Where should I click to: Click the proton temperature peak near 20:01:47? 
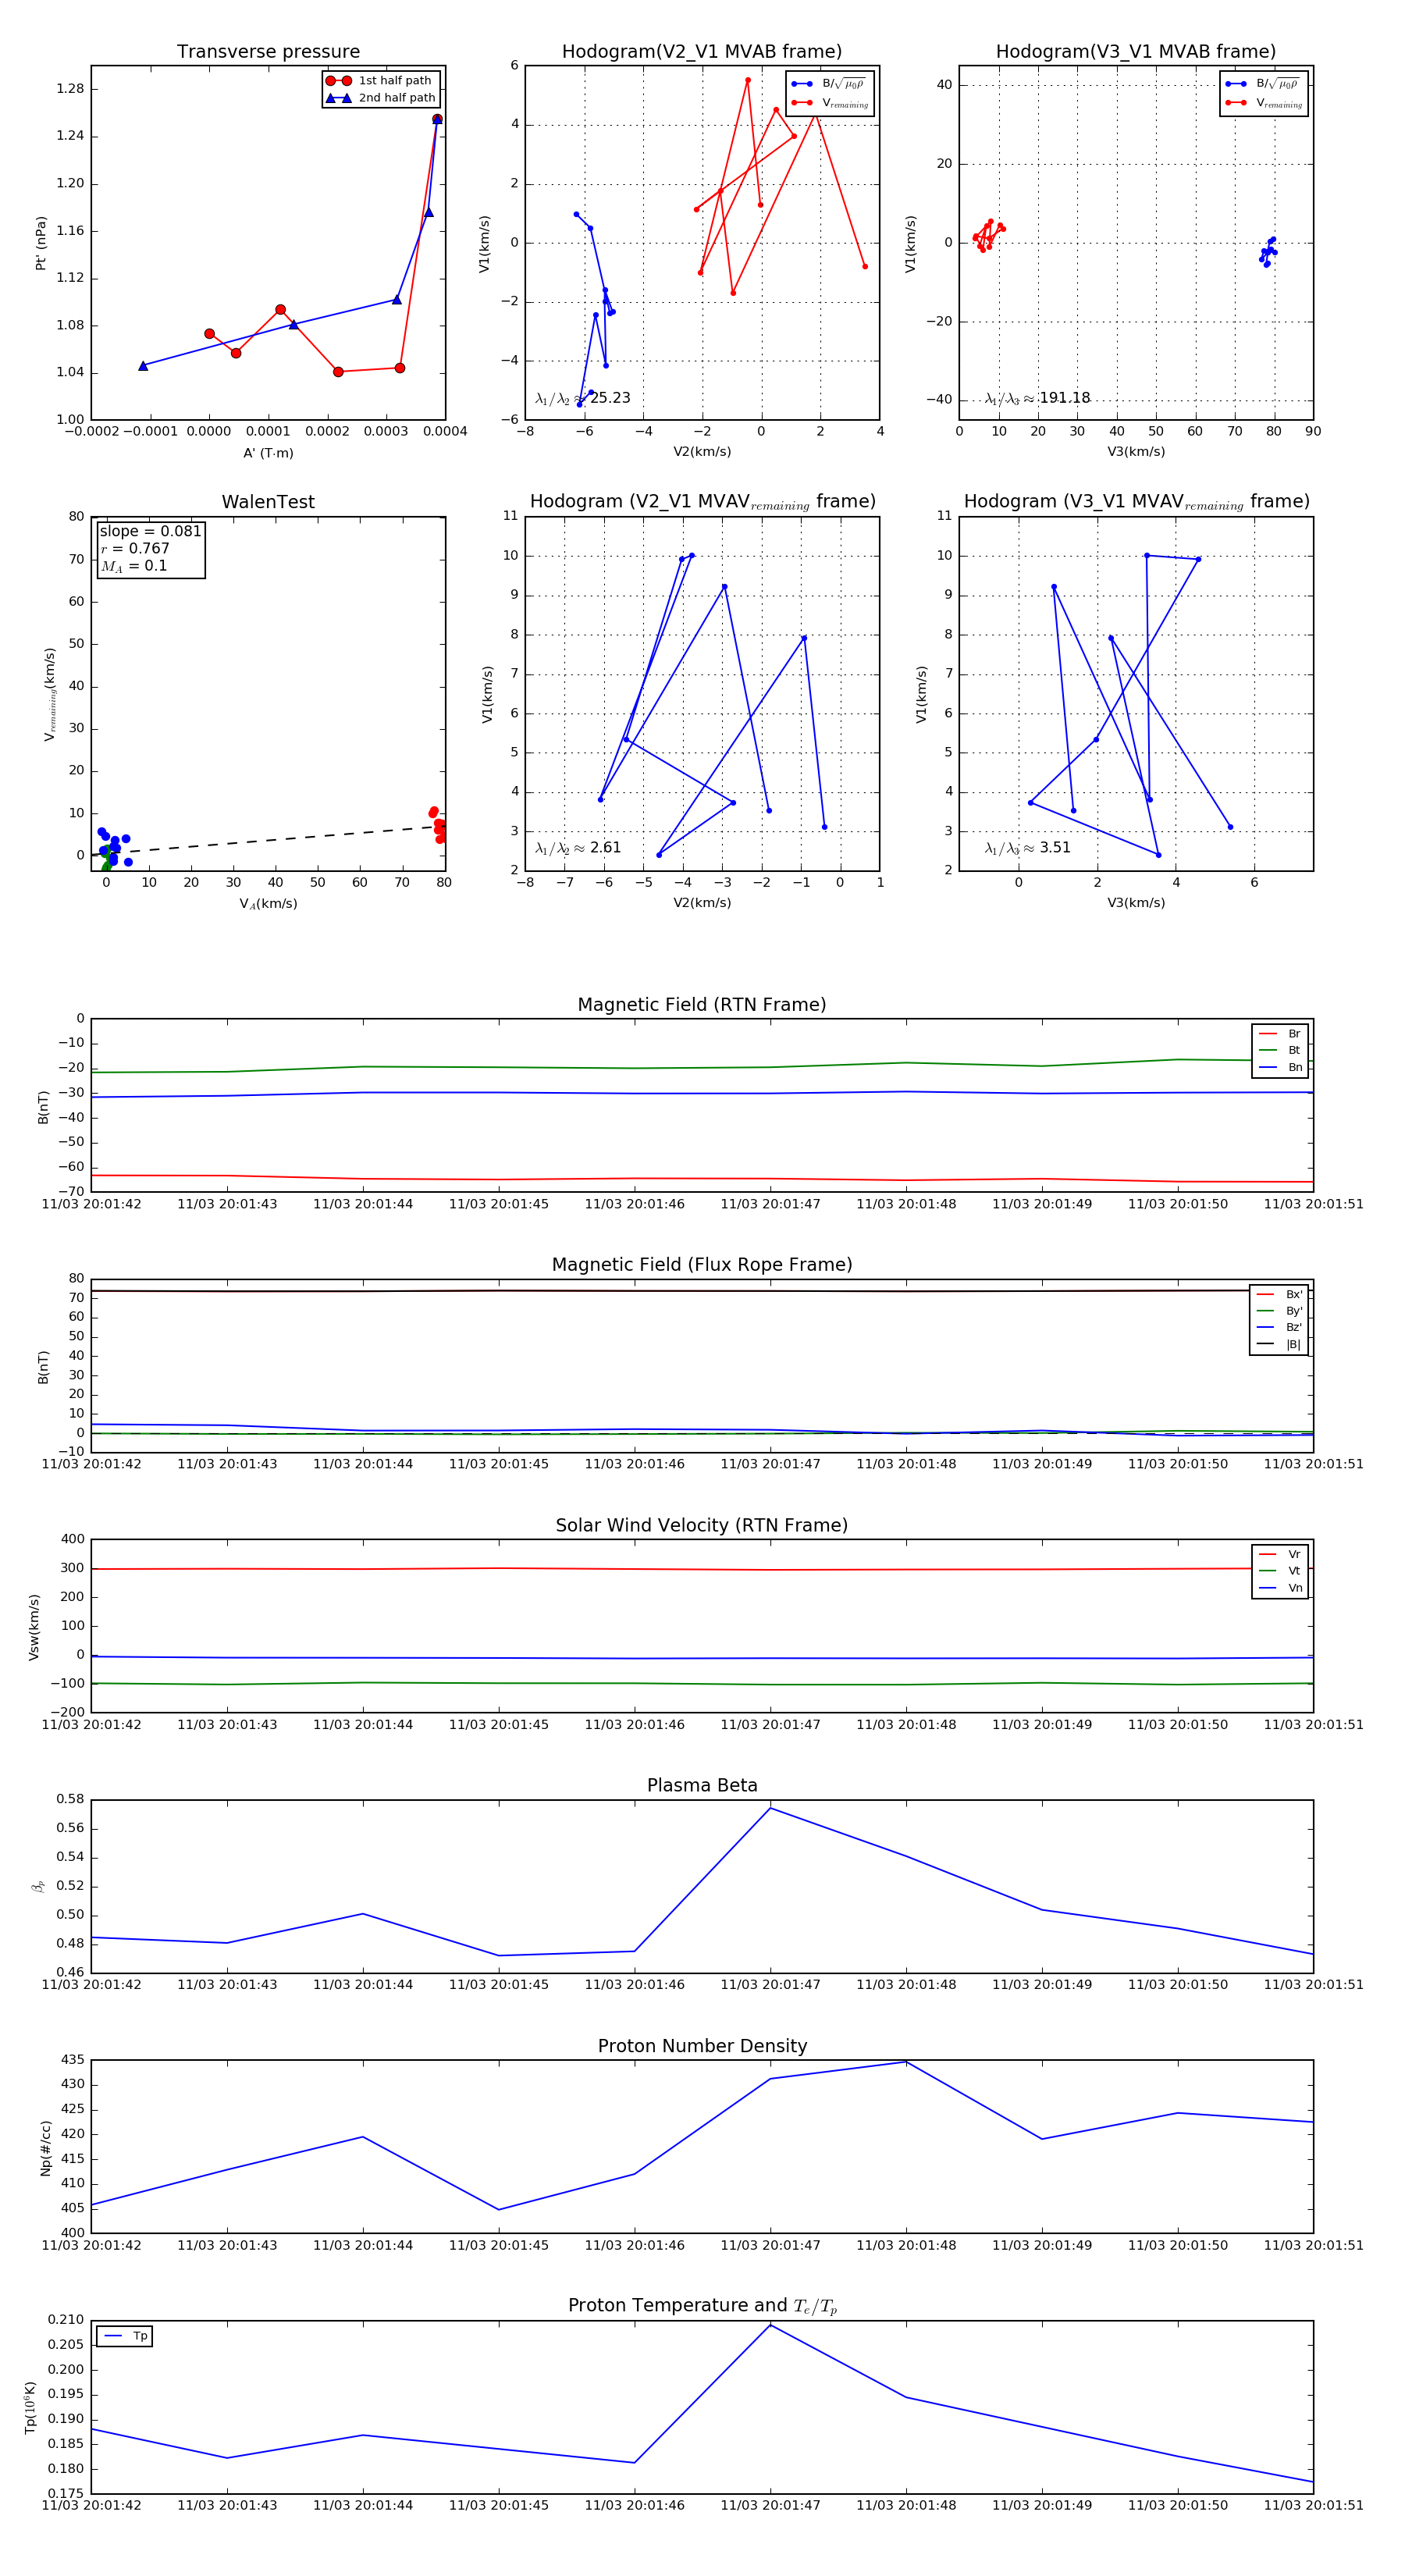[770, 2325]
